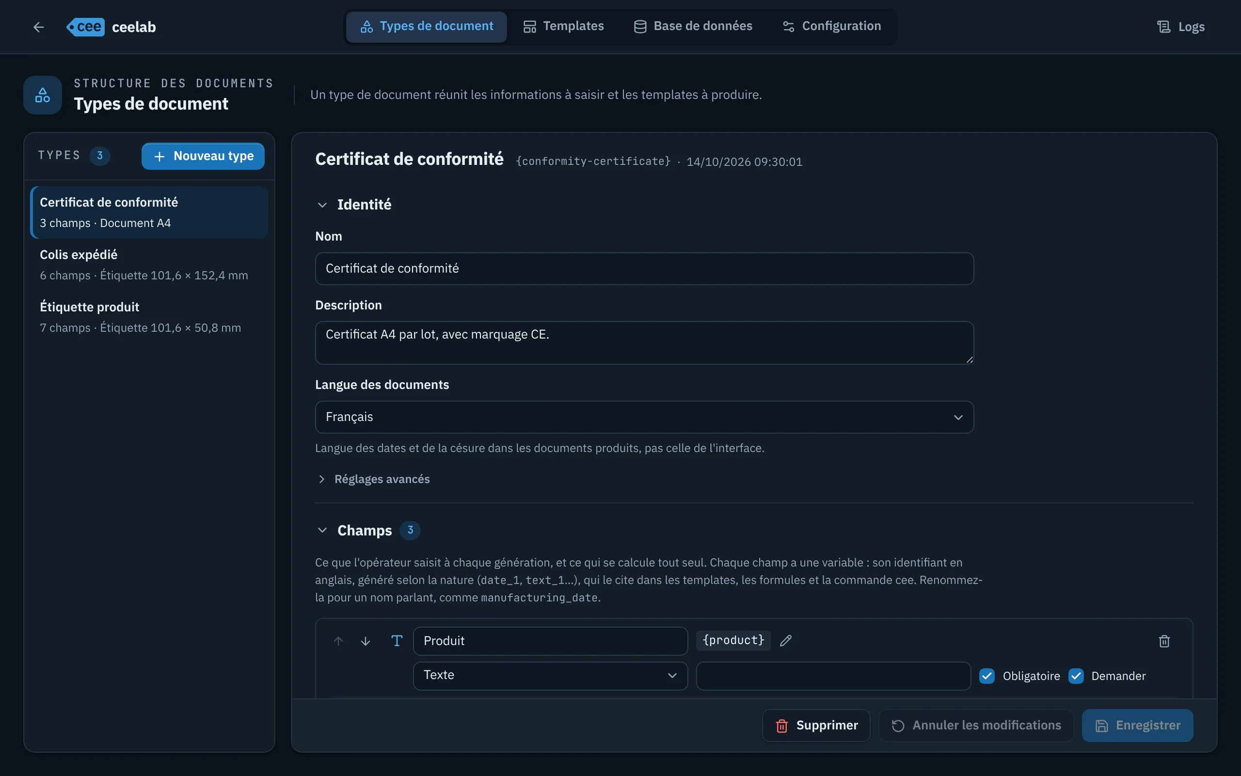Image resolution: width=1241 pixels, height=776 pixels.
Task: Click the empty input next to the Texte dropdown
Action: (x=833, y=676)
